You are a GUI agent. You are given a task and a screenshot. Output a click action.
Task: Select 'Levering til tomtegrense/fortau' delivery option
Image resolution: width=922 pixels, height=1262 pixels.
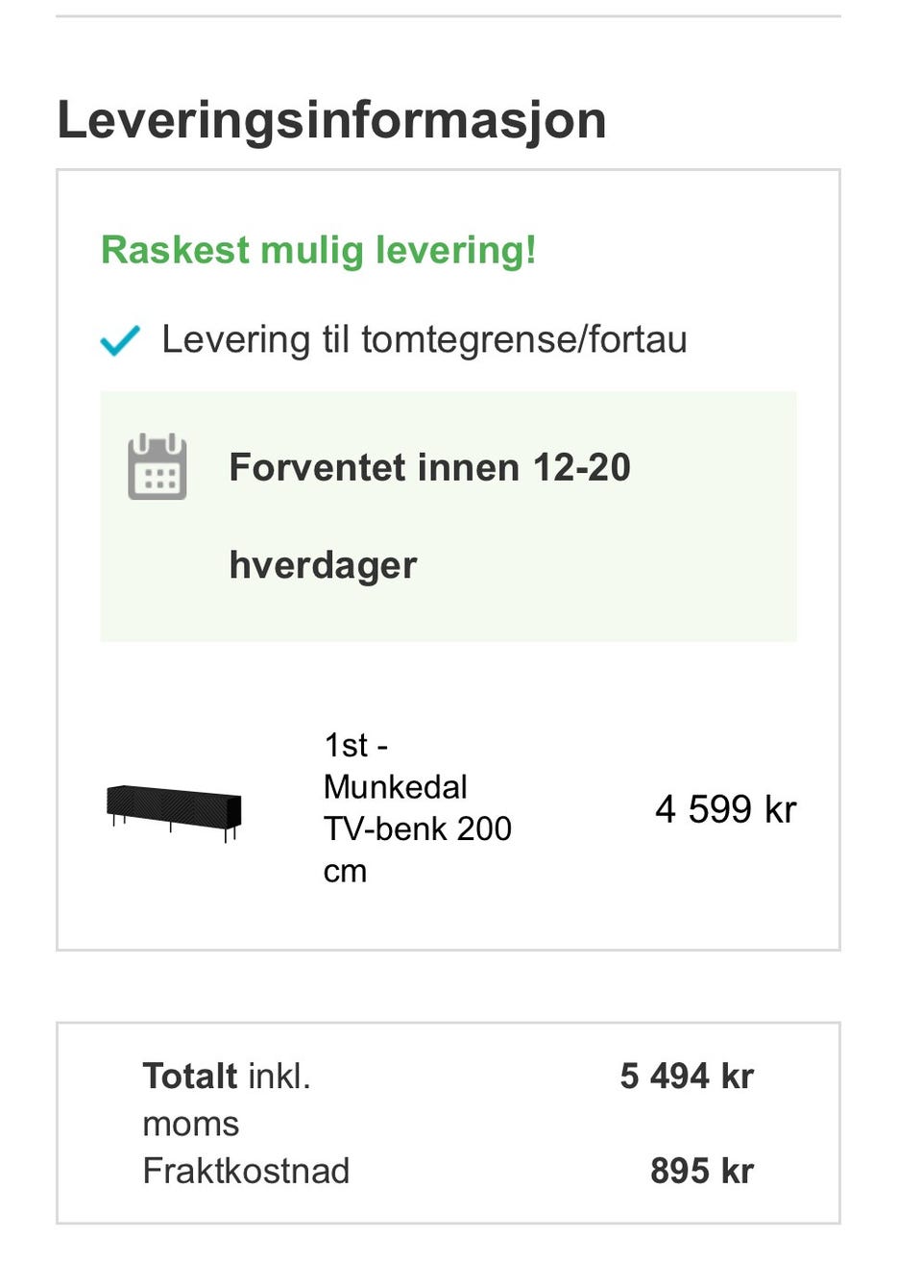pos(424,340)
